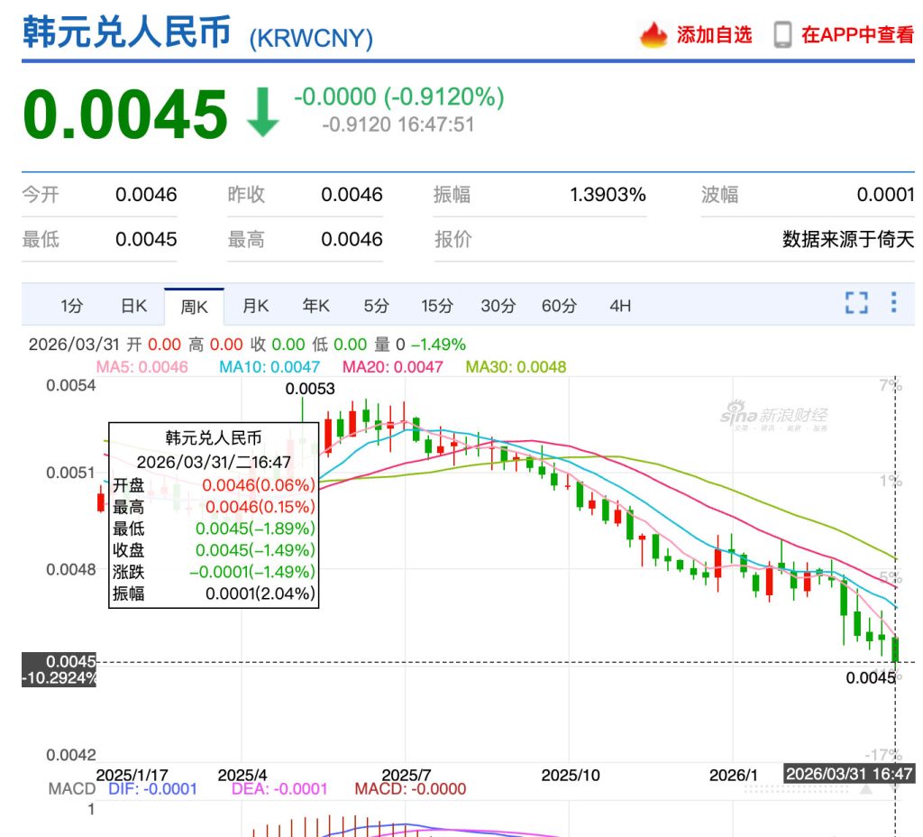Choose the 15分 interval tab

(436, 306)
